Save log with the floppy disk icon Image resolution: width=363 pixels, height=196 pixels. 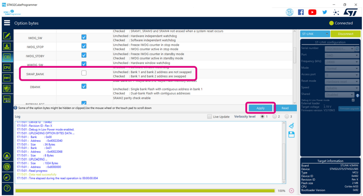click(x=291, y=135)
